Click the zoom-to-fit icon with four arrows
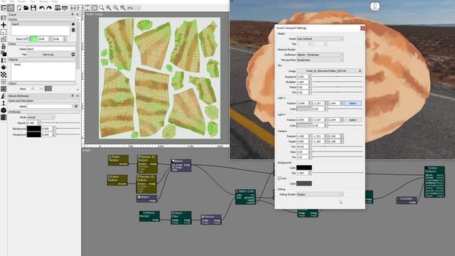The image size is (455, 256). [x=95, y=8]
